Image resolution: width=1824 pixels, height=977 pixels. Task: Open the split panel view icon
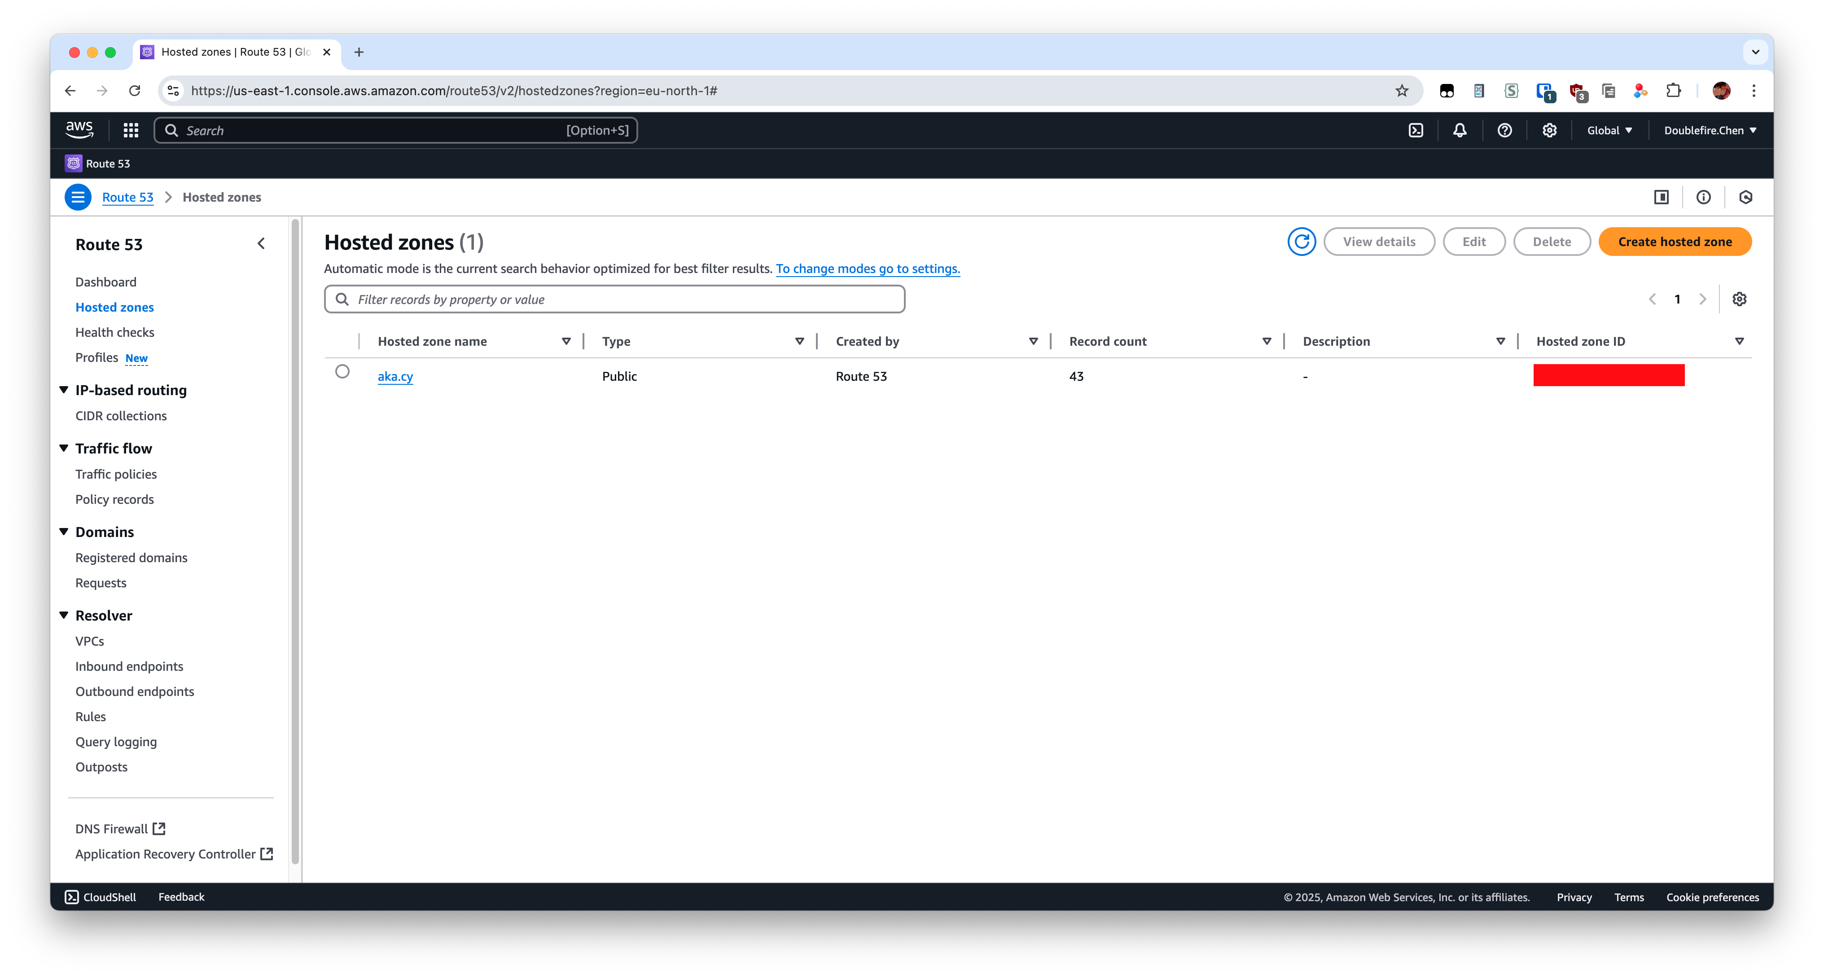pyautogui.click(x=1661, y=197)
